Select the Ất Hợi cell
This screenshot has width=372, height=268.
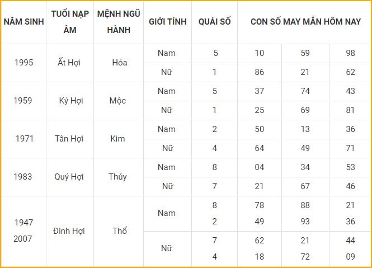[69, 63]
